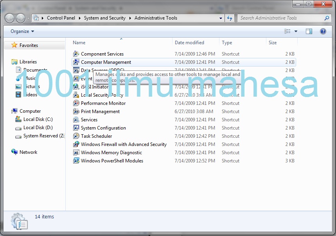The height and width of the screenshot is (236, 336).
Task: Click Administrative Tools breadcrumb
Action: (156, 18)
